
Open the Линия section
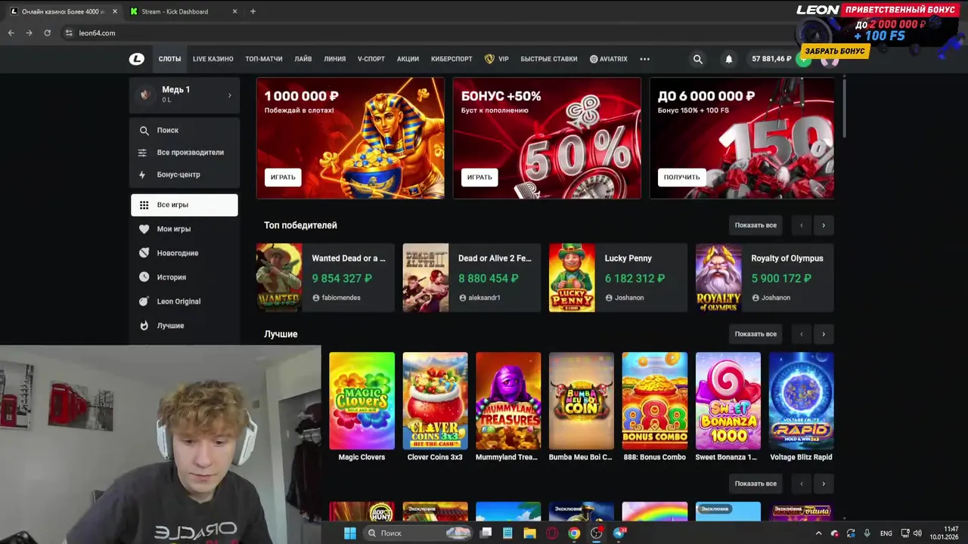point(335,59)
